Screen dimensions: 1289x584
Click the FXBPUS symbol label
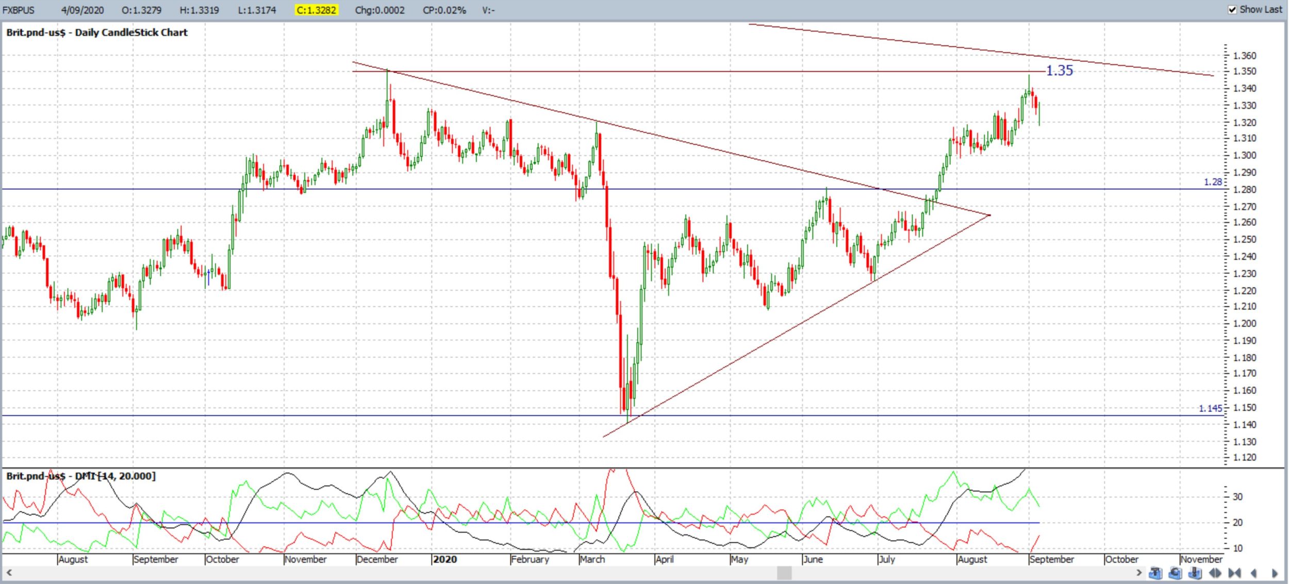19,10
